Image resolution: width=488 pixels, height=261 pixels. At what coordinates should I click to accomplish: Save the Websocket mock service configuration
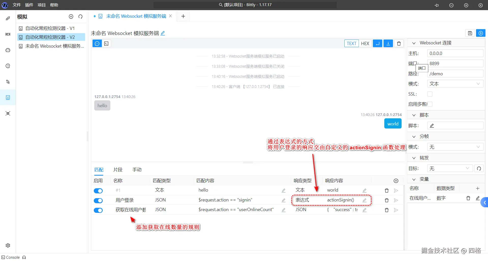[470, 33]
